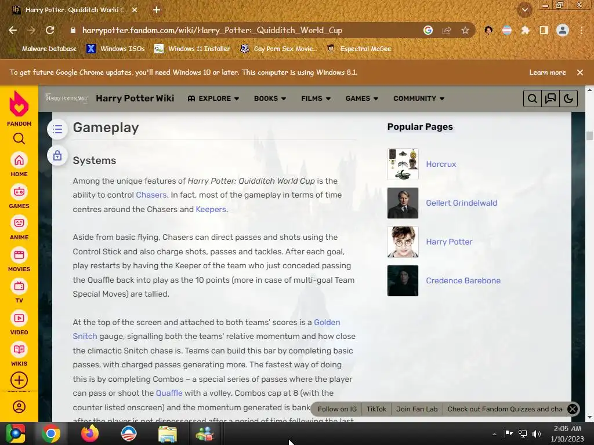Image resolution: width=594 pixels, height=445 pixels.
Task: Click the Harry Potter portrait thumbnail
Action: click(403, 242)
